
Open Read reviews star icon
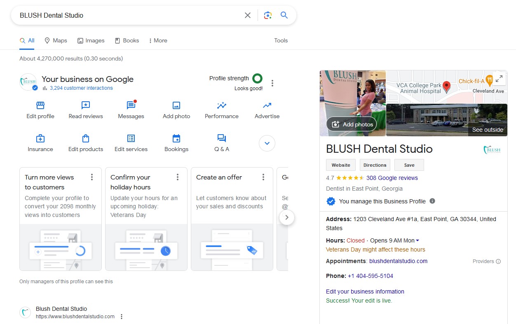click(x=86, y=105)
